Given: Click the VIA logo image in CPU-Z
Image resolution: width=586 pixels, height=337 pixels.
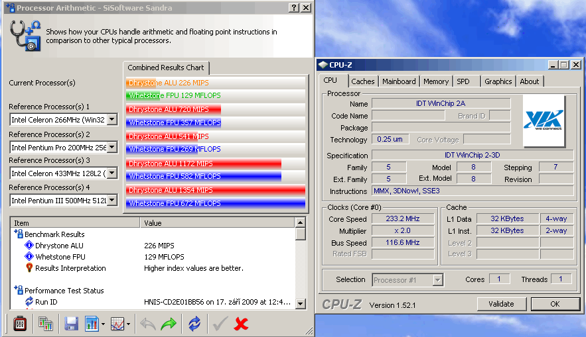Looking at the screenshot, I should [544, 120].
